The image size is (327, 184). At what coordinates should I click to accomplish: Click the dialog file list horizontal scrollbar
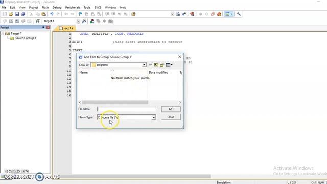point(115,102)
